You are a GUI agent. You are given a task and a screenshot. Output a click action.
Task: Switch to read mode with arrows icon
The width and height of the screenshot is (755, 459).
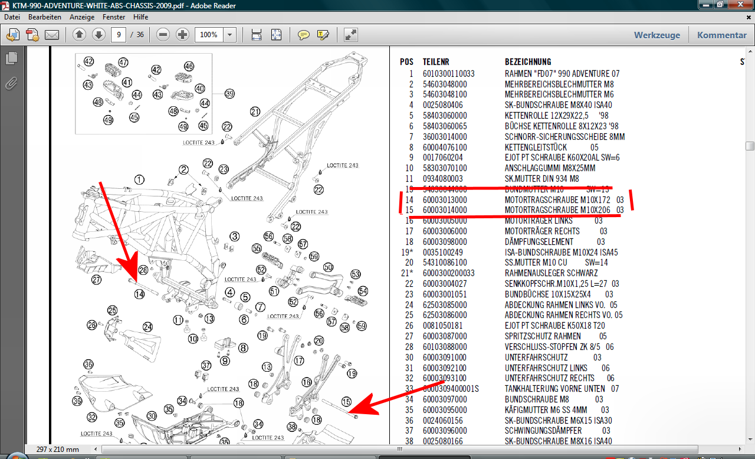[x=351, y=35]
